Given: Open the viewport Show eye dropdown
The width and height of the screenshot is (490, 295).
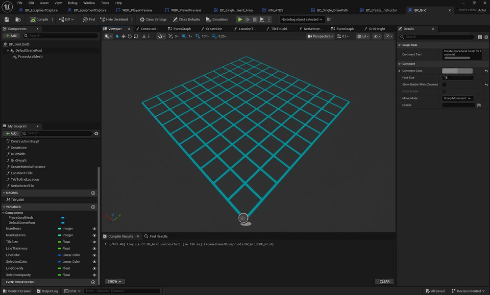Looking at the screenshot, I should [377, 37].
